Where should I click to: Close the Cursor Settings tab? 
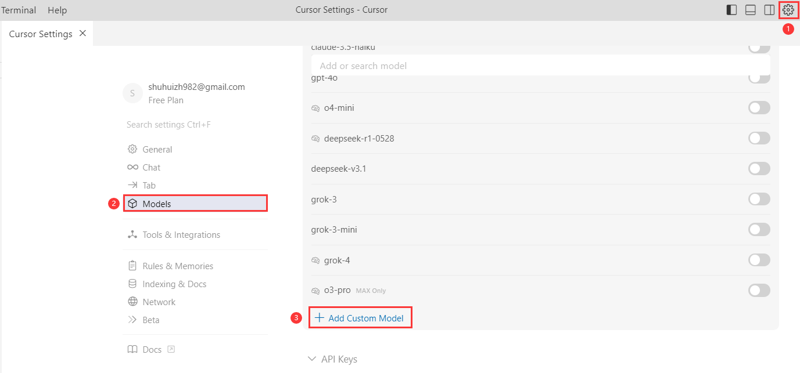[x=82, y=33]
